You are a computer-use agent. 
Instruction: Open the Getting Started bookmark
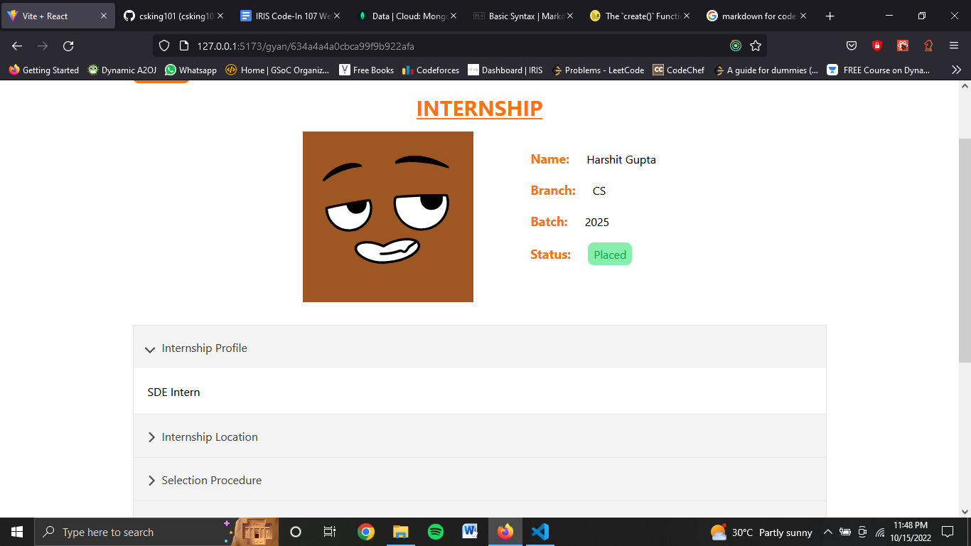click(x=44, y=70)
